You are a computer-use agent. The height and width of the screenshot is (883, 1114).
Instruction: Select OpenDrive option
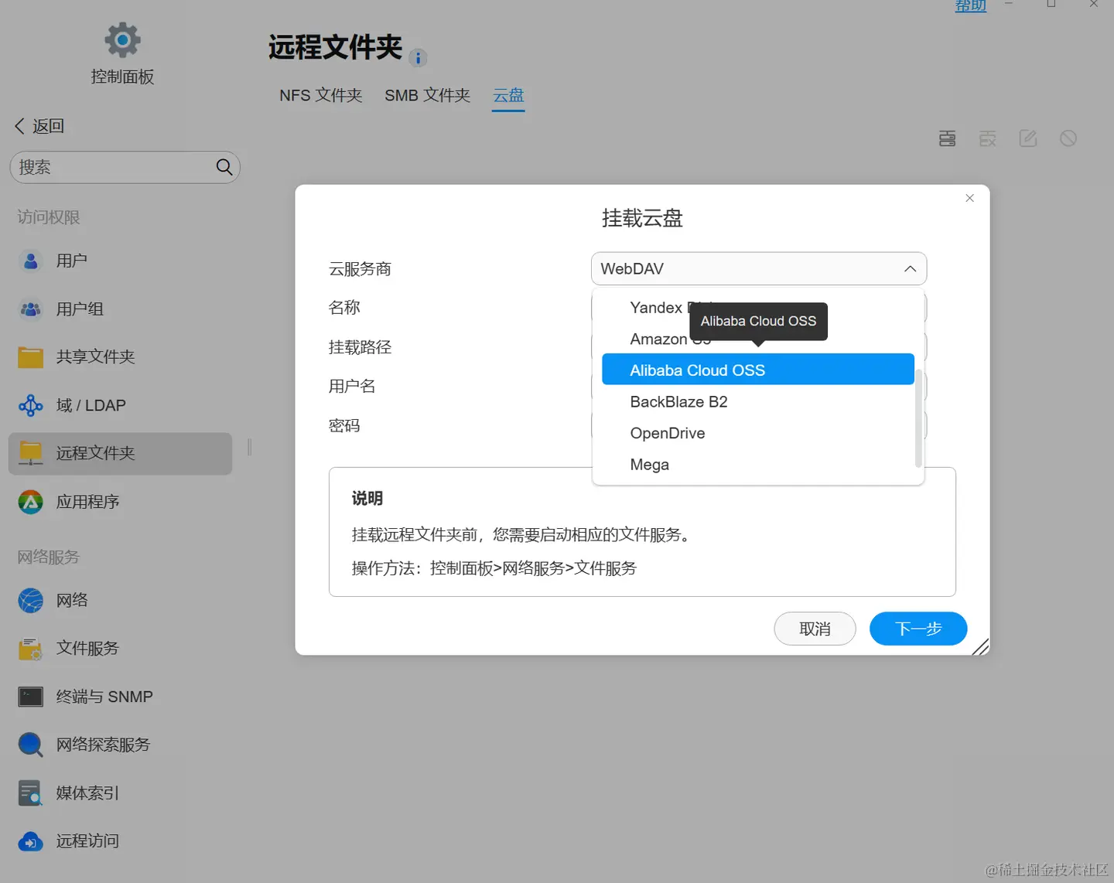(758, 433)
